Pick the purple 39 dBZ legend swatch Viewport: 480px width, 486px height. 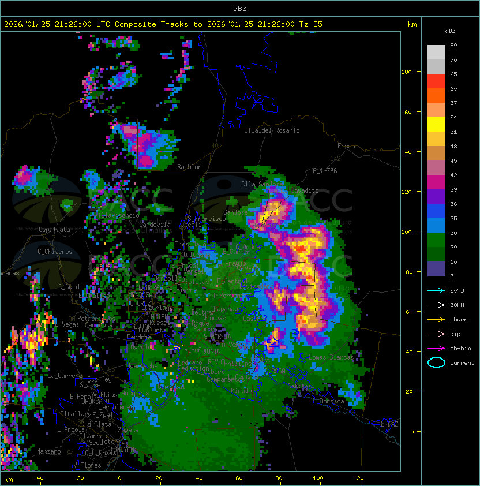(436, 196)
